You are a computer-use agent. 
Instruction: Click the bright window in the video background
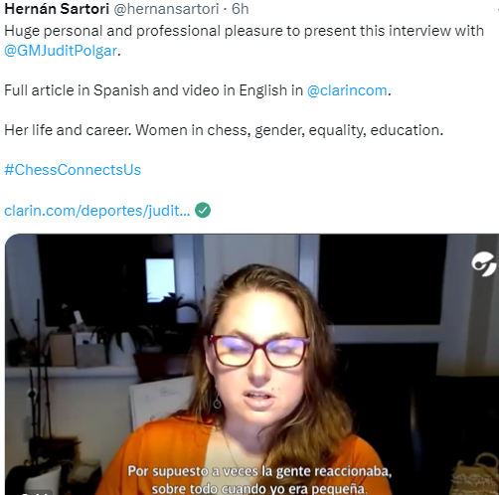click(x=160, y=280)
